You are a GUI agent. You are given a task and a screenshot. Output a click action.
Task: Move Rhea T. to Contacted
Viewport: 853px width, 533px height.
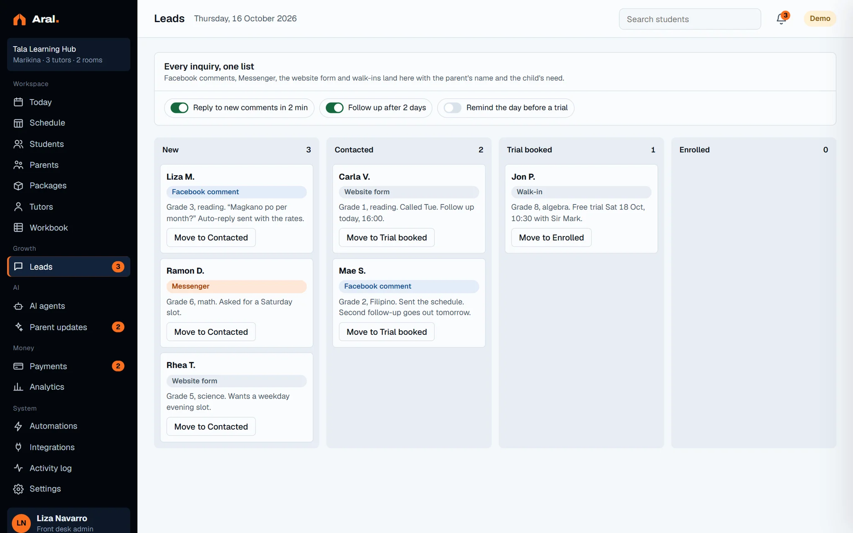click(x=211, y=426)
